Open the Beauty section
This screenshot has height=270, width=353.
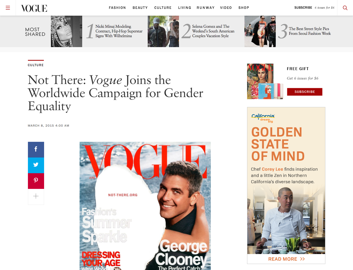tap(140, 8)
